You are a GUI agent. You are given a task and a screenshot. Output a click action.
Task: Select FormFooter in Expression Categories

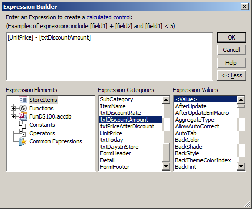[131, 167]
